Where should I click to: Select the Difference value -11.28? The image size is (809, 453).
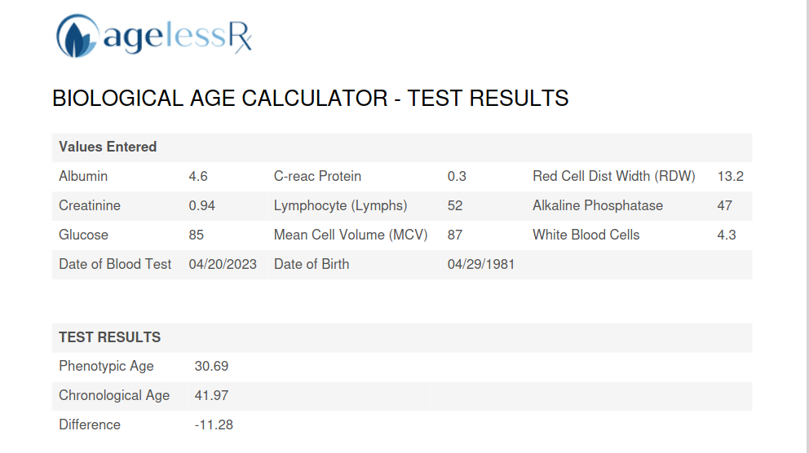coord(214,425)
